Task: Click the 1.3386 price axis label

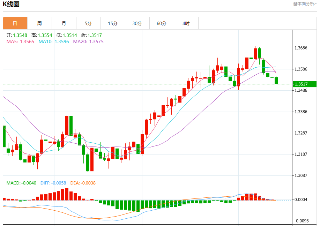Action: coord(301,112)
